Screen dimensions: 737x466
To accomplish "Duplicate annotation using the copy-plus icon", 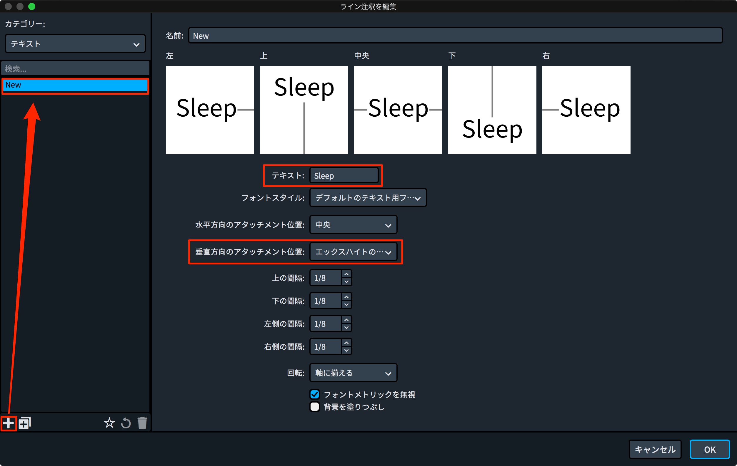I will (x=25, y=423).
